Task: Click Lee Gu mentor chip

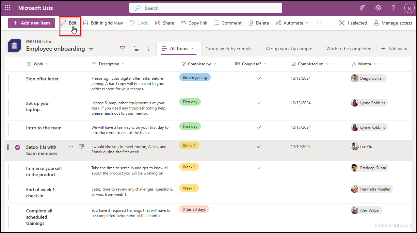Action: pos(362,146)
